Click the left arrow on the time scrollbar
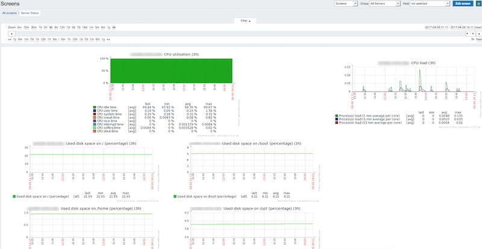This screenshot has width=482, height=249. click(11, 34)
